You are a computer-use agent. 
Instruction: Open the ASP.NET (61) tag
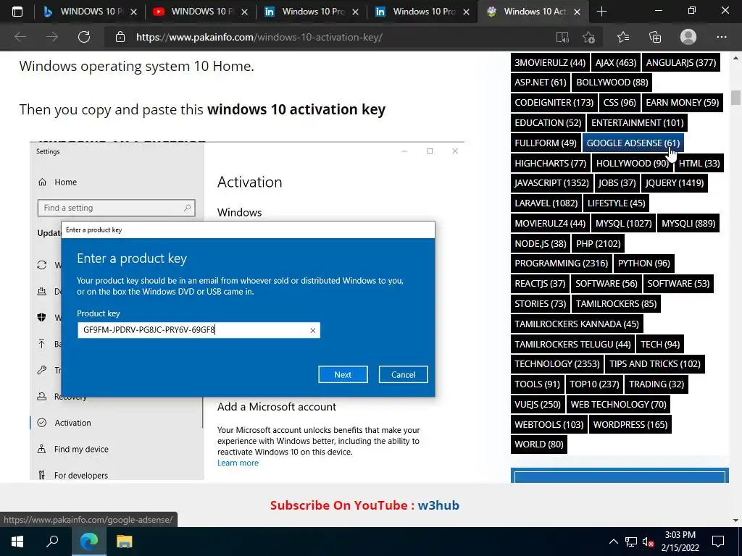[541, 83]
